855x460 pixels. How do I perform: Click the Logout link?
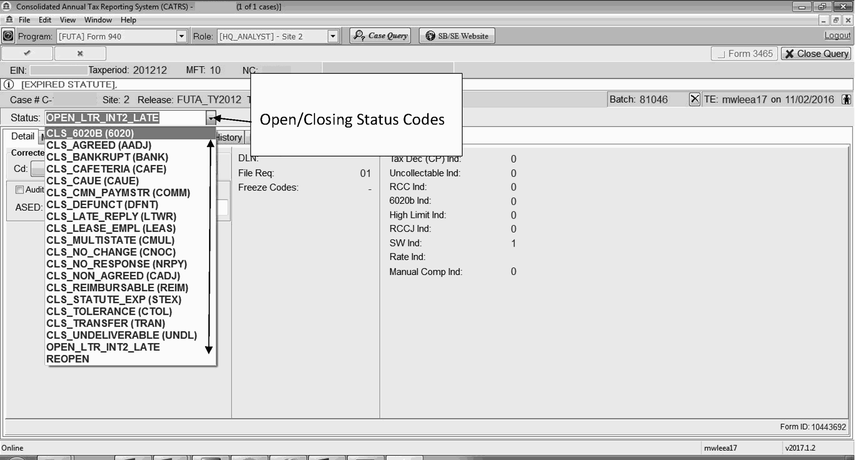pos(837,35)
